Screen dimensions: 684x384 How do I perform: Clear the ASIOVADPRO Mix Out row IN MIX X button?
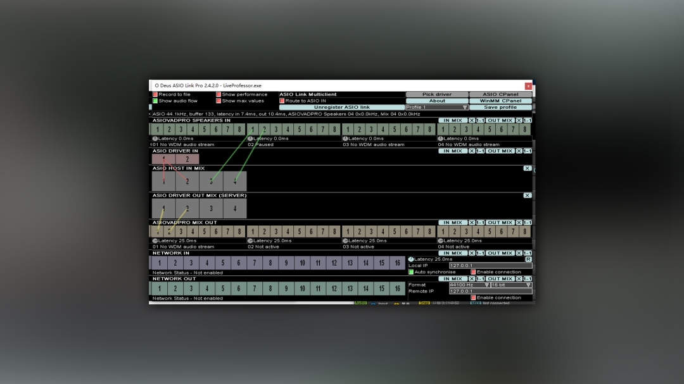[472, 222]
